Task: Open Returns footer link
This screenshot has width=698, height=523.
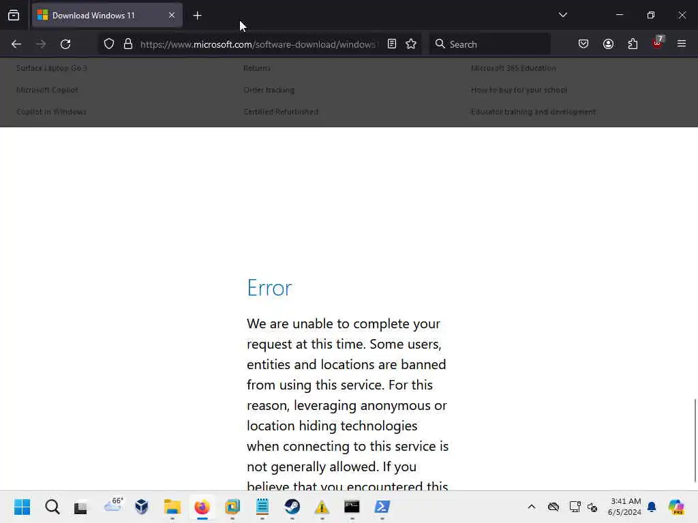Action: 257,68
